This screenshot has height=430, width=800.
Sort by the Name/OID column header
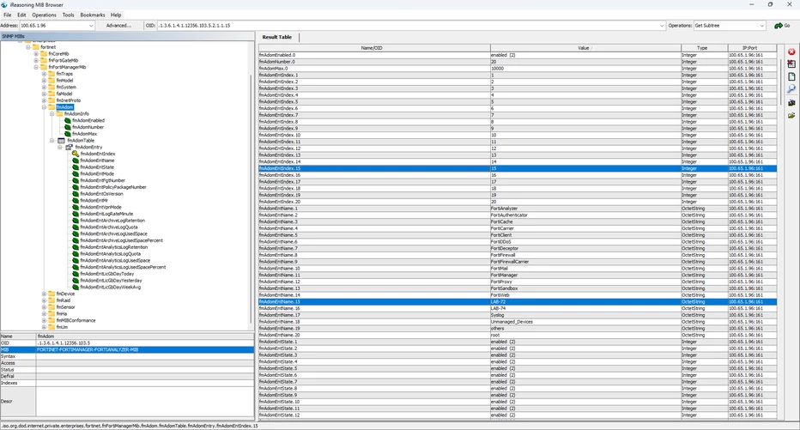[x=374, y=48]
